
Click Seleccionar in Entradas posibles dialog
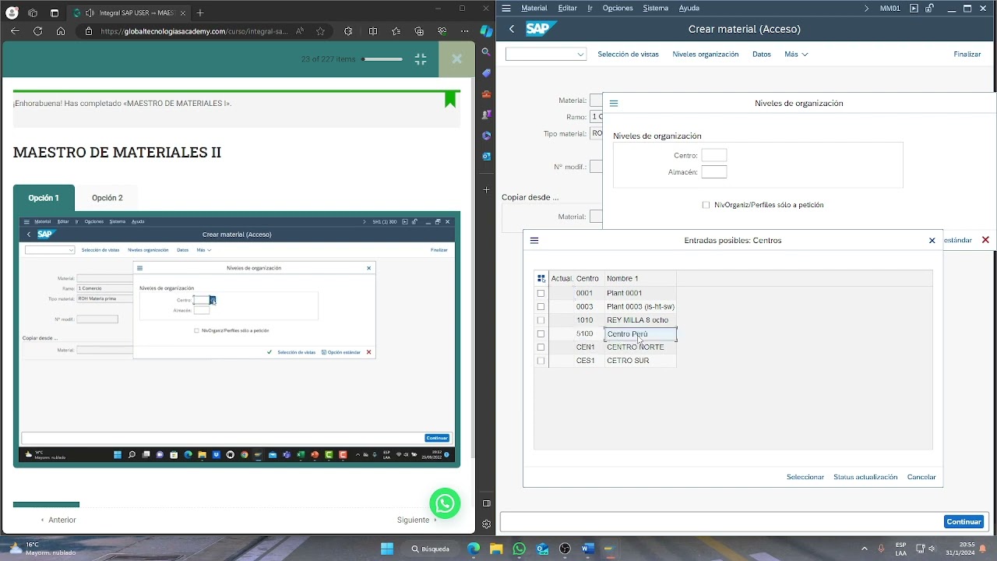(805, 477)
